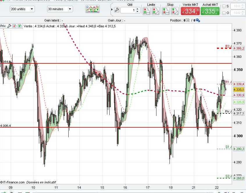Open the 200 unités dropdown
Viewport: 246px width, 193px height.
22,9
